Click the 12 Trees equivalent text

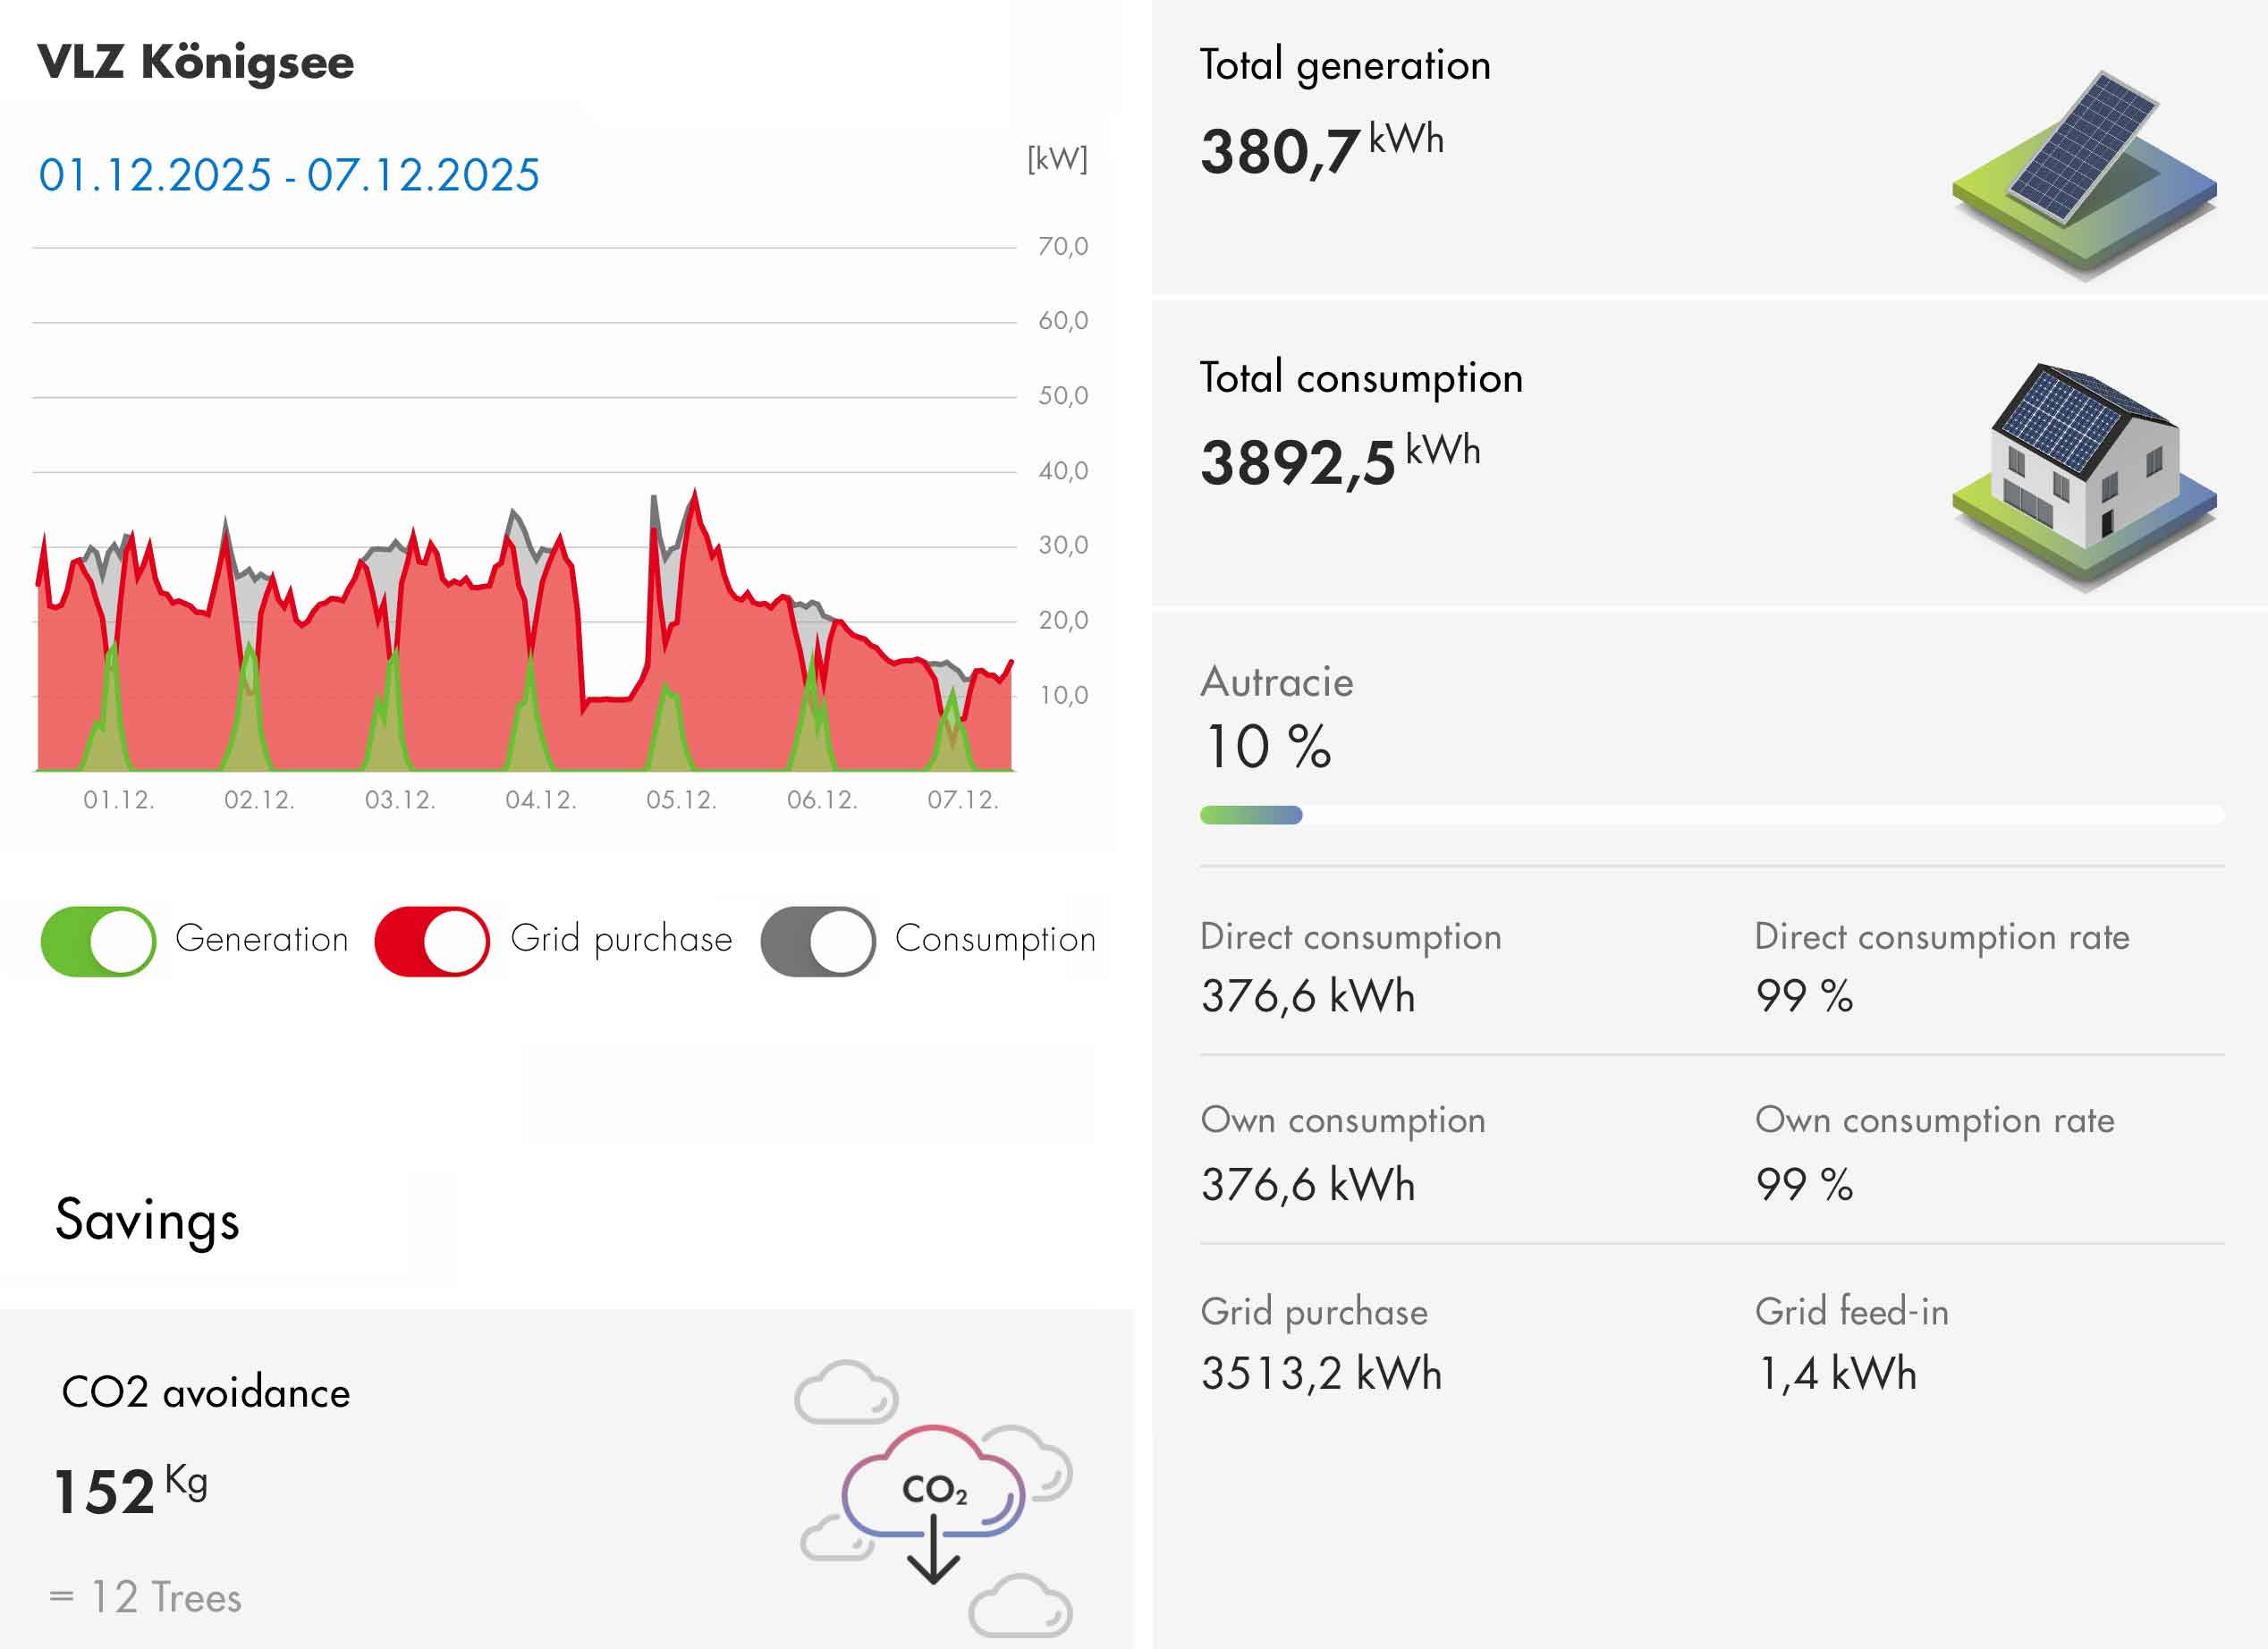(165, 1597)
